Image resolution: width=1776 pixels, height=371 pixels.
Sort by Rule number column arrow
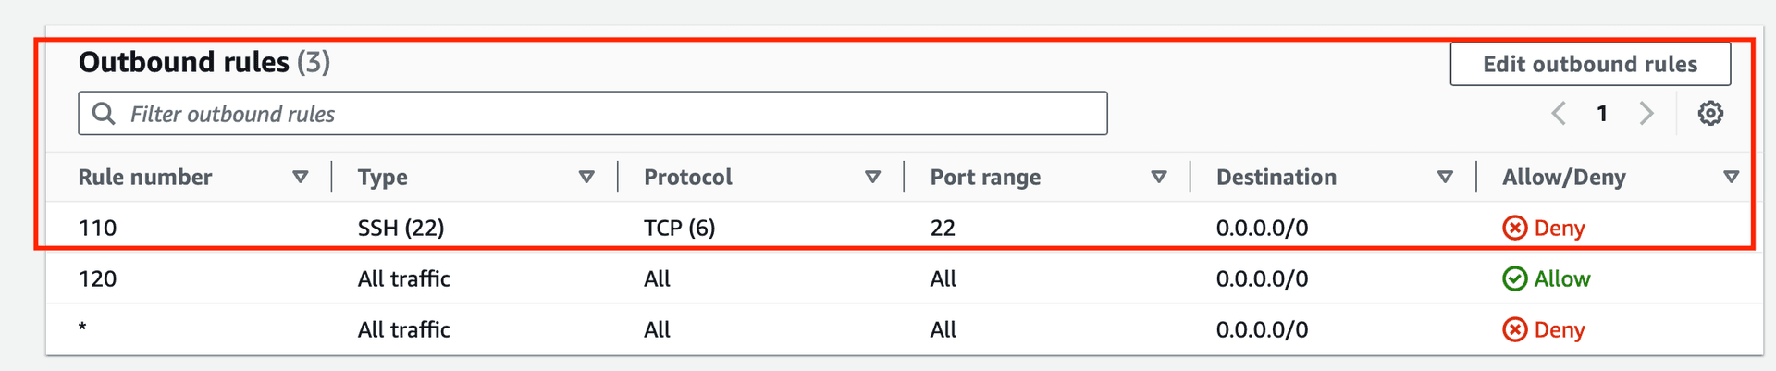click(300, 177)
